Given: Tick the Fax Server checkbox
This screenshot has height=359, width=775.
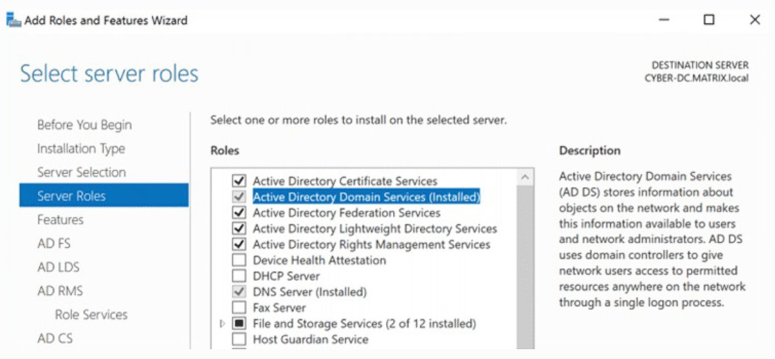Looking at the screenshot, I should click(x=240, y=308).
